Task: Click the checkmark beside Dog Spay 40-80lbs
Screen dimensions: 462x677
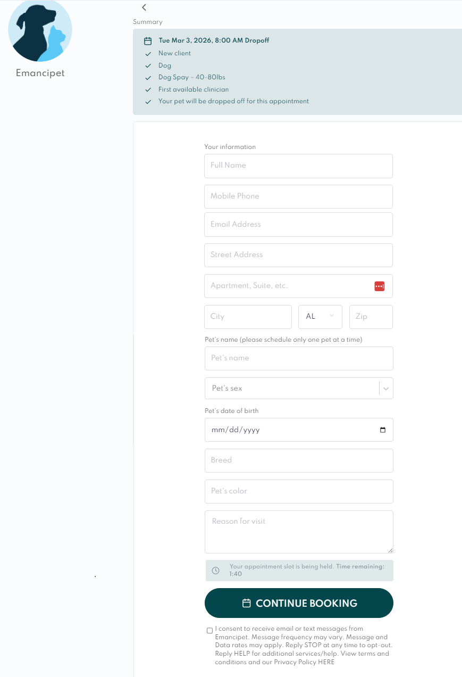Action: [148, 78]
